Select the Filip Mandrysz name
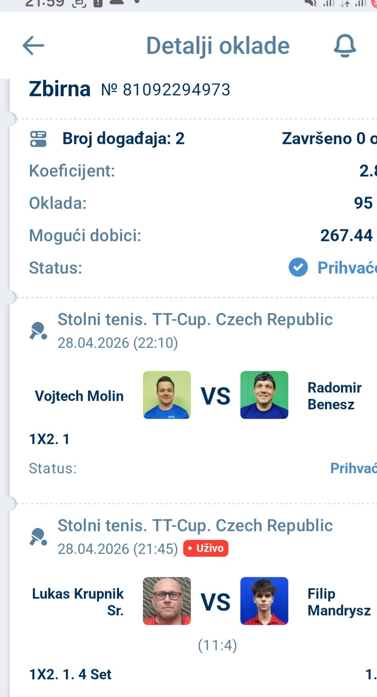The height and width of the screenshot is (697, 377). pos(339,602)
